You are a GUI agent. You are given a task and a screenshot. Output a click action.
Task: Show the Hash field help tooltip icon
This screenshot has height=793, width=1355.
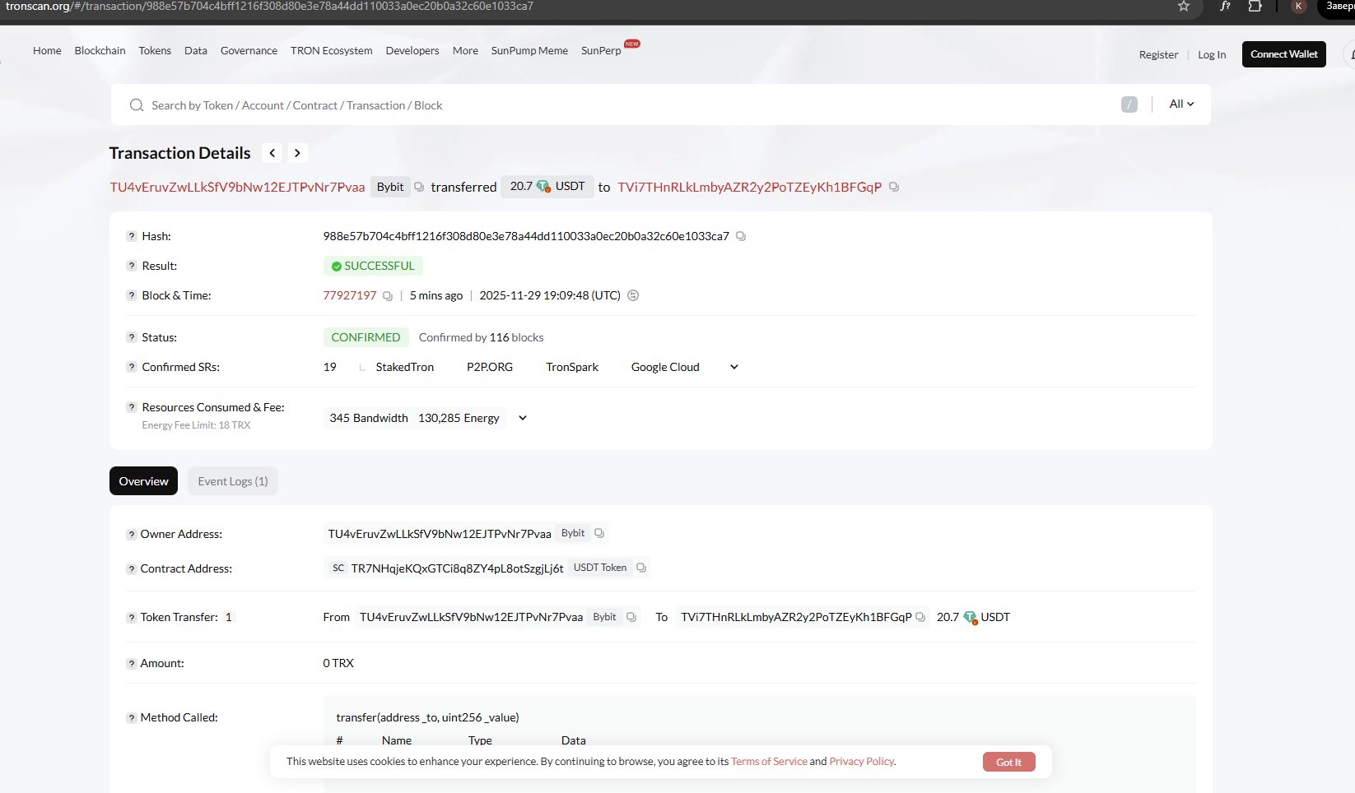pyautogui.click(x=132, y=236)
